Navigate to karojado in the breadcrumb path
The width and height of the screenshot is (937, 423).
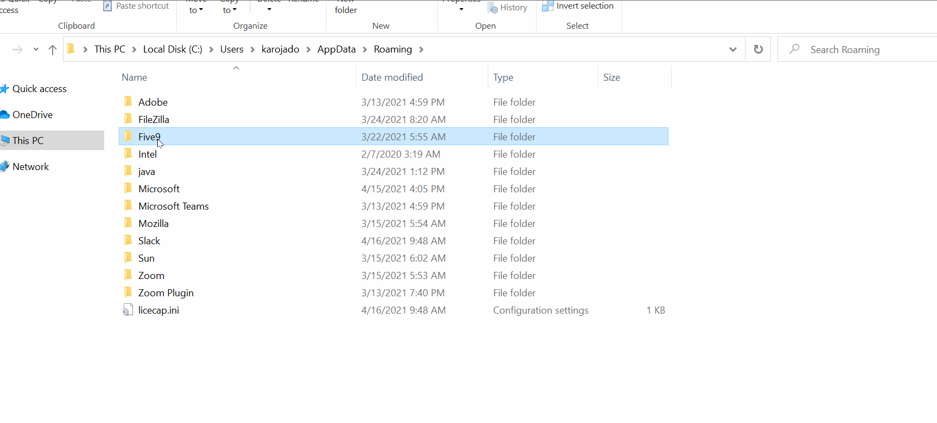281,49
